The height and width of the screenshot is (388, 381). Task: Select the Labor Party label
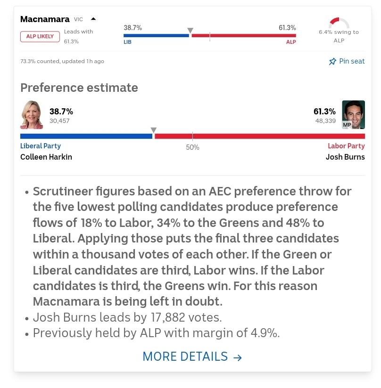click(x=346, y=146)
